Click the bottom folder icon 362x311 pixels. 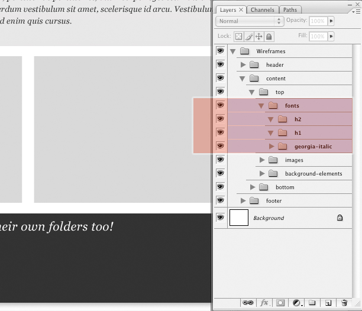(263, 187)
